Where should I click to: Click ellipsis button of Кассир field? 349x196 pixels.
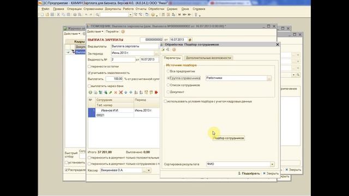click(x=144, y=170)
